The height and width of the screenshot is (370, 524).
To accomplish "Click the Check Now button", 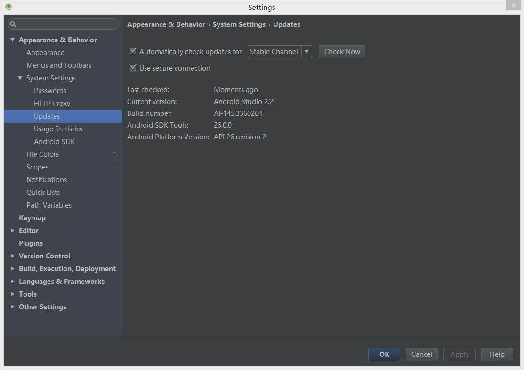I will [x=342, y=52].
